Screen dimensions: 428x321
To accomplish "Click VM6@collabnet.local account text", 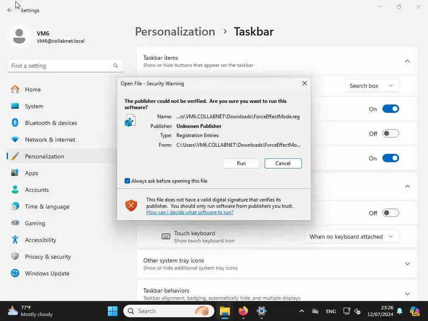I will point(61,41).
